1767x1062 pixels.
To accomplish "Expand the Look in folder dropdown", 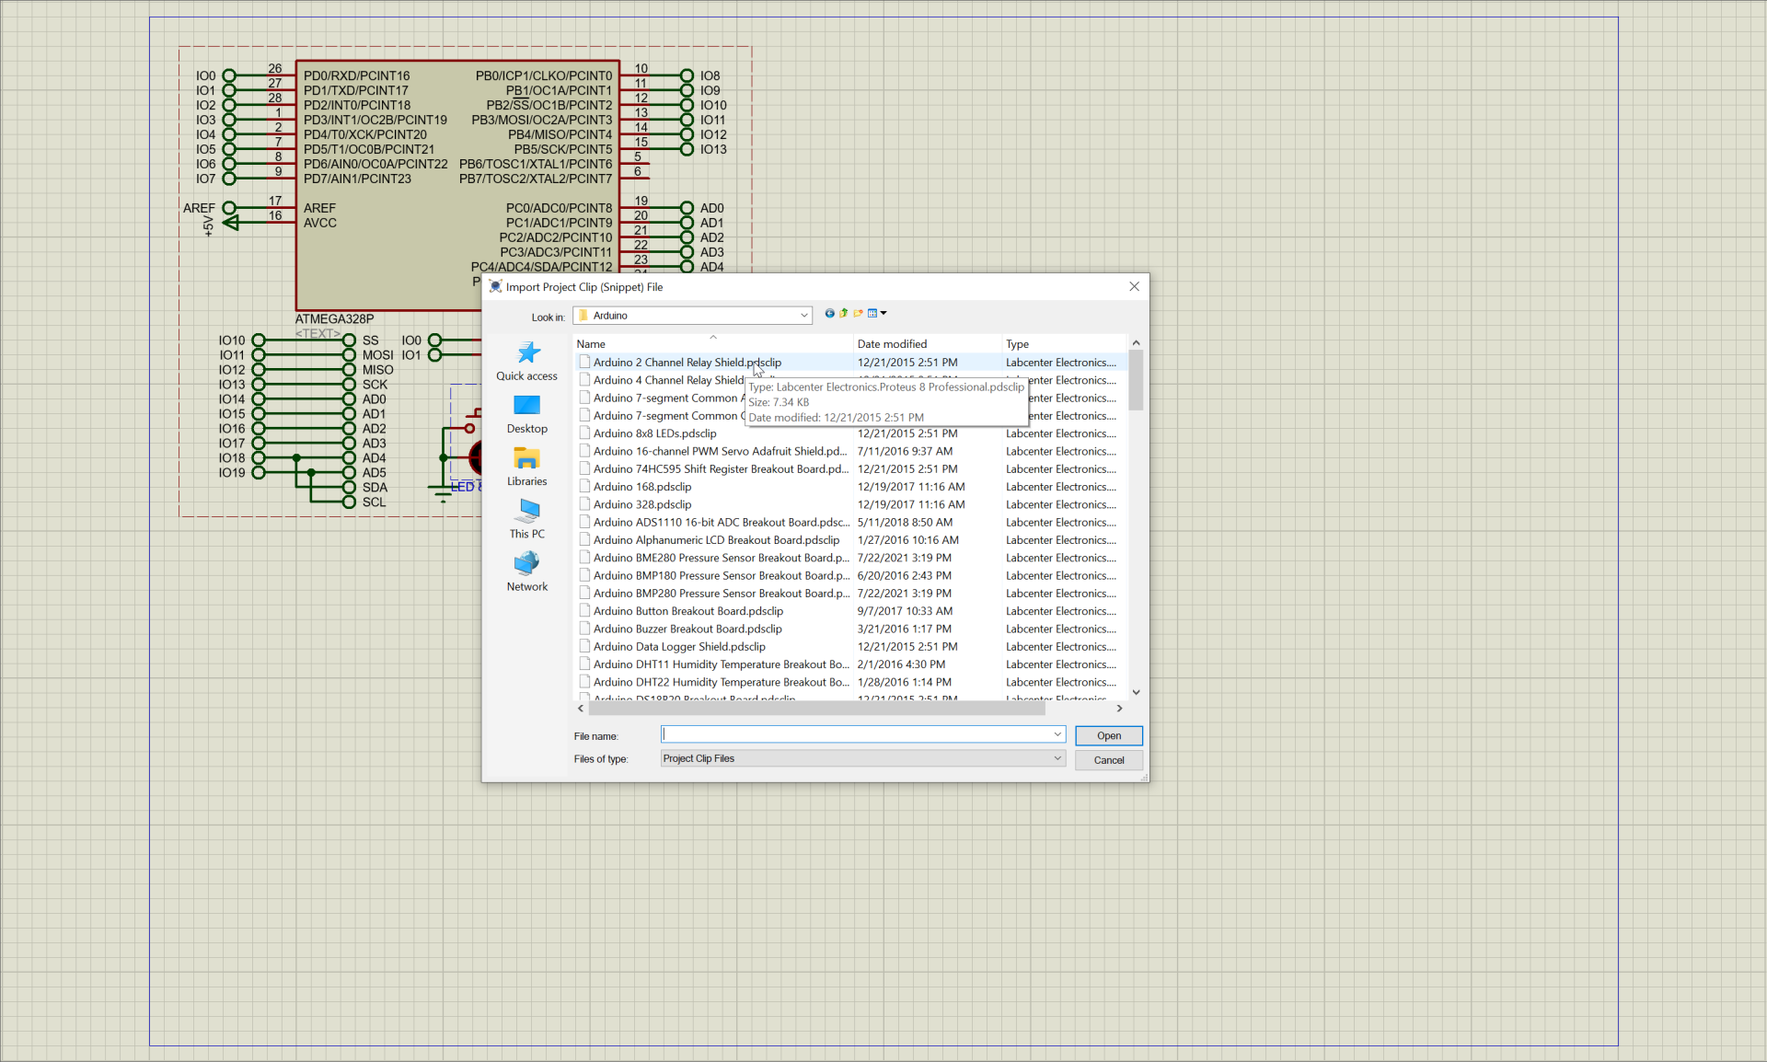I will (x=803, y=316).
